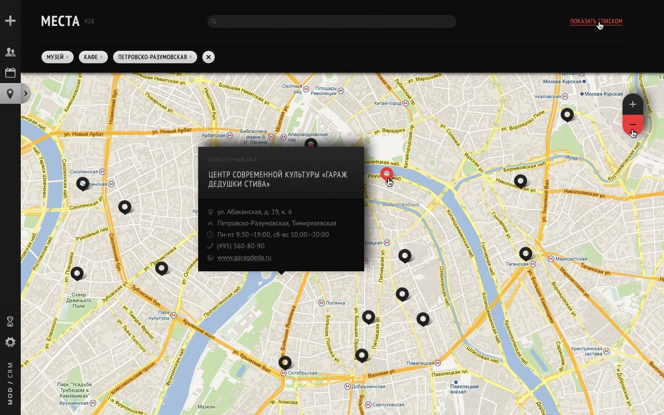Select map marker below Озерковская наб.
This screenshot has width=664, height=415.
click(423, 319)
